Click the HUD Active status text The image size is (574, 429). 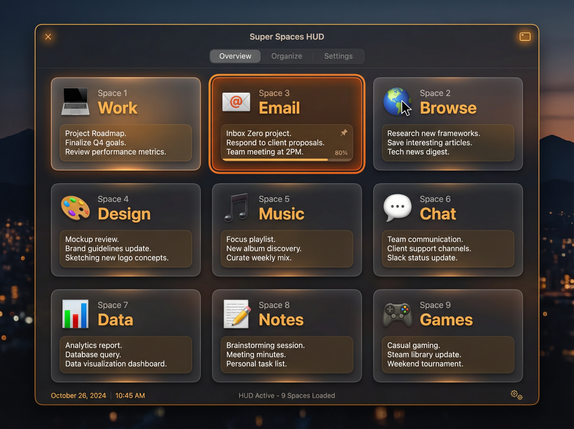click(287, 395)
